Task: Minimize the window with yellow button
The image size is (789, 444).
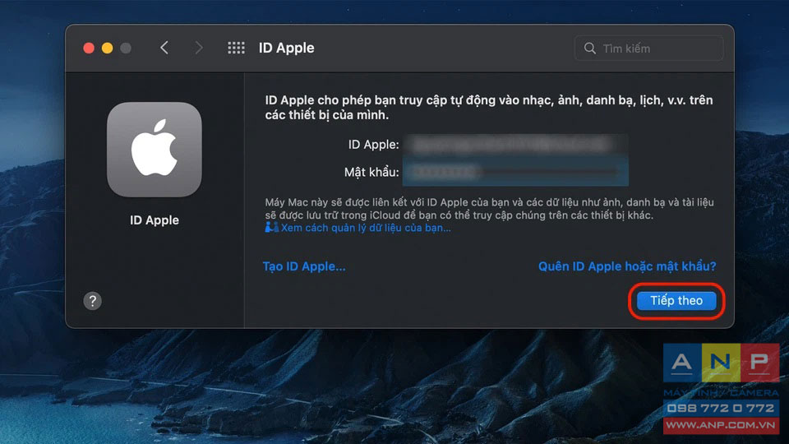Action: click(107, 48)
